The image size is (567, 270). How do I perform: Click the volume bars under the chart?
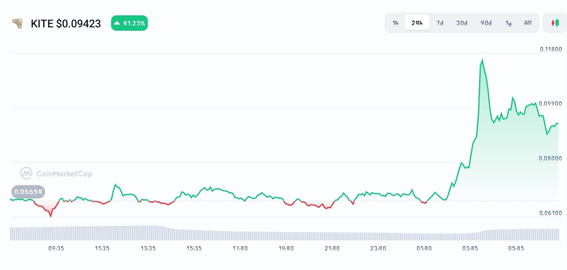coord(284,233)
